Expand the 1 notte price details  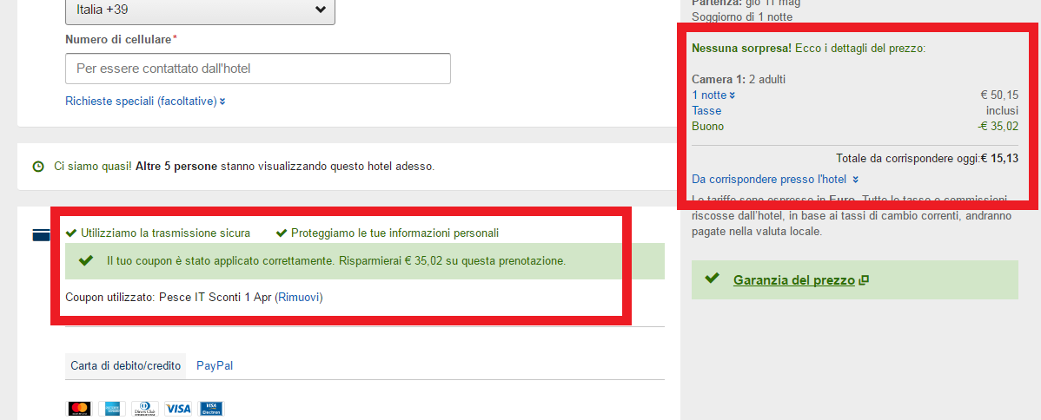713,95
